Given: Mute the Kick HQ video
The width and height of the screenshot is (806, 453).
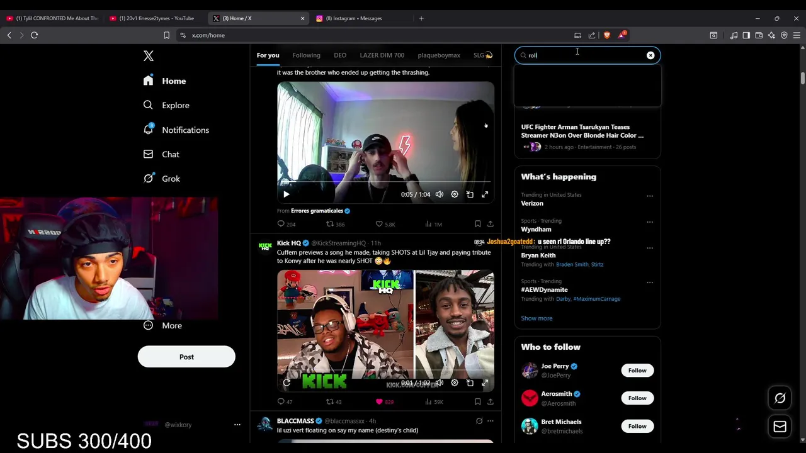Looking at the screenshot, I should (440, 383).
